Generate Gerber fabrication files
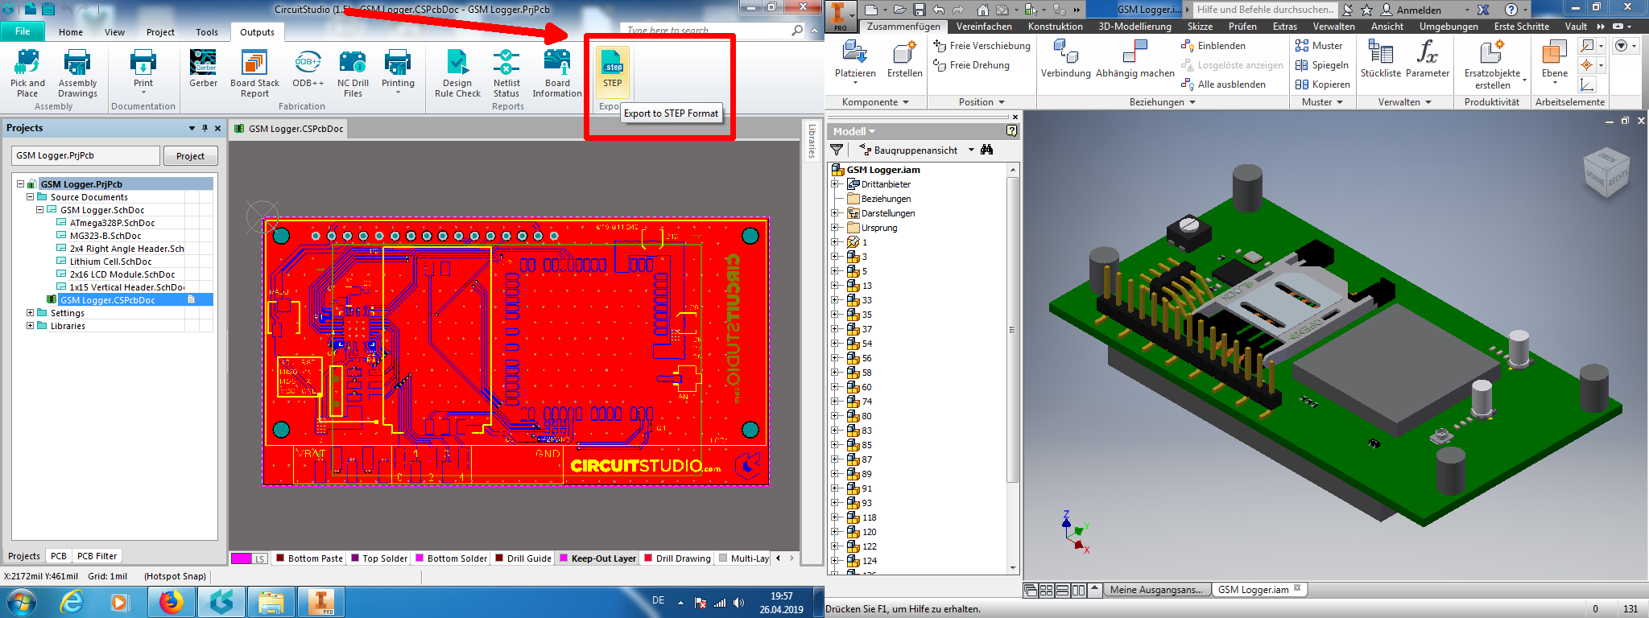The image size is (1649, 618). [203, 69]
